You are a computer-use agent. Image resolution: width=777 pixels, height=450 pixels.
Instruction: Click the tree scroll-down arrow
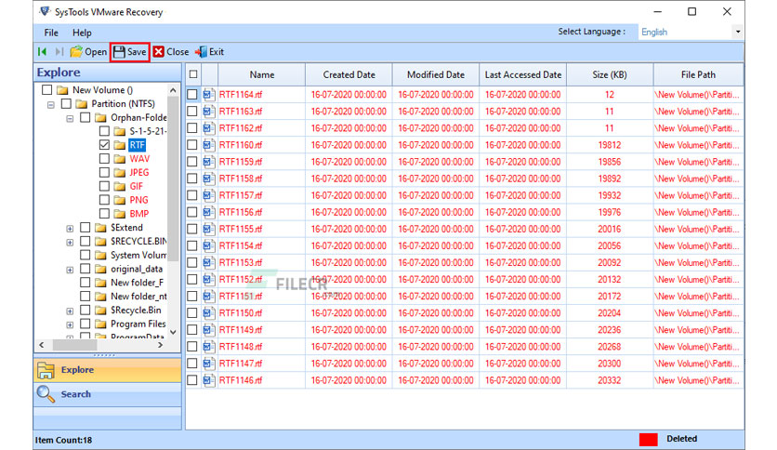[x=173, y=332]
